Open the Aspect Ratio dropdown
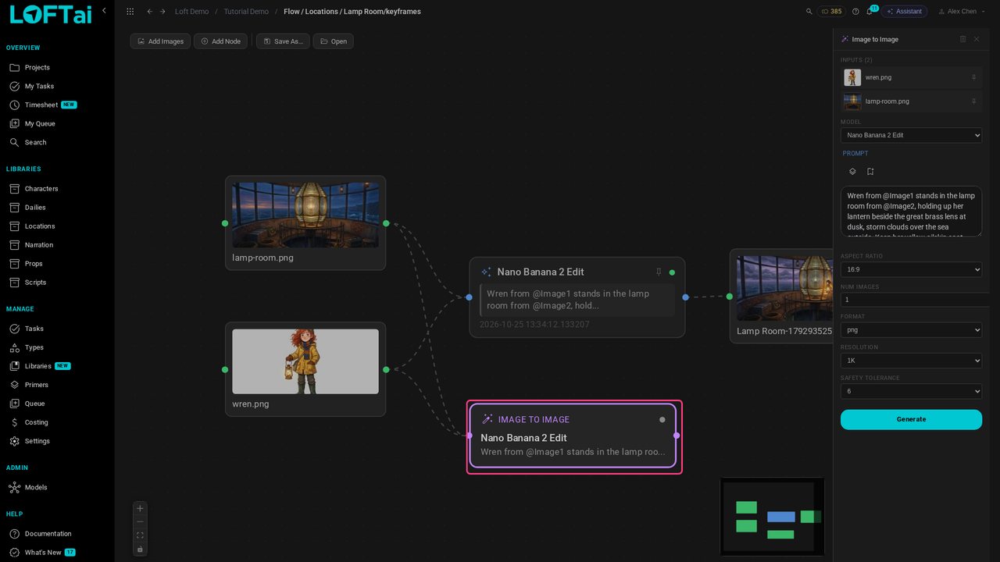Image resolution: width=1000 pixels, height=562 pixels. pos(911,269)
